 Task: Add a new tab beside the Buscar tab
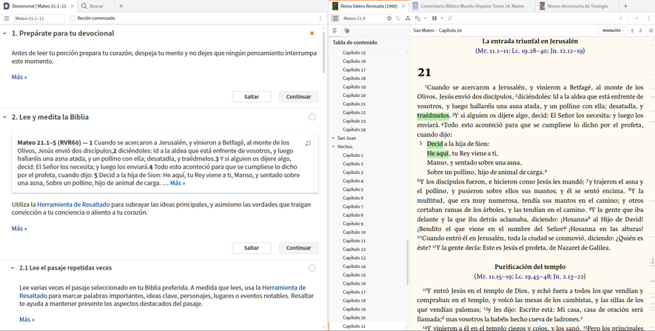[121, 6]
